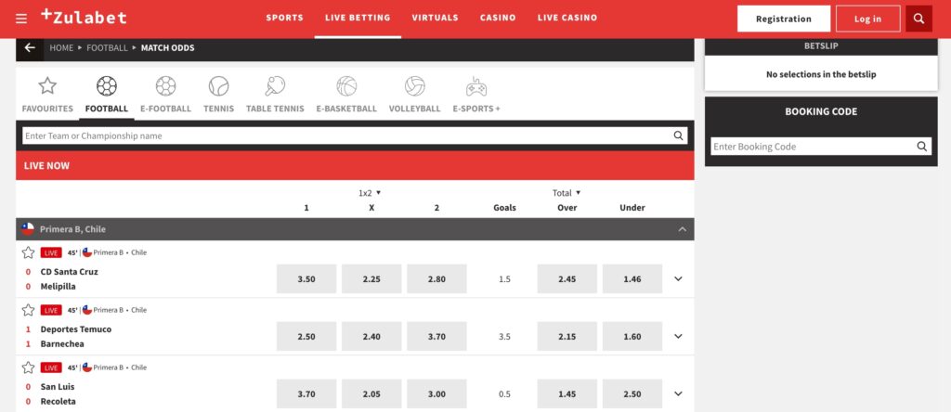Bet 3.50 on CD Santa Cruz win
Image resolution: width=951 pixels, height=412 pixels.
[x=306, y=278]
